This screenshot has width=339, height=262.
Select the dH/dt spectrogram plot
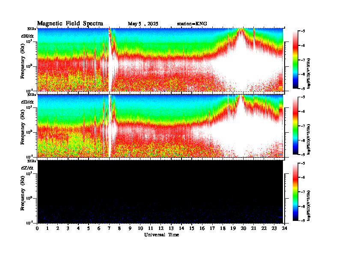[160, 60]
